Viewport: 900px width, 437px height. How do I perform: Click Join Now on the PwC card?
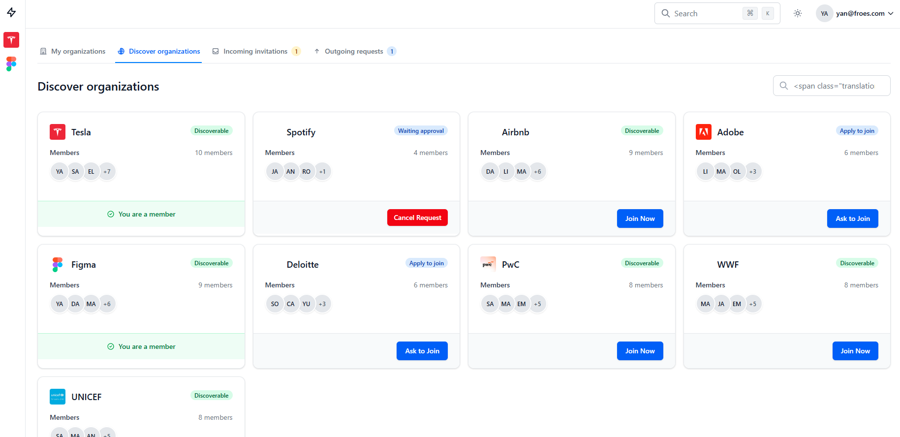point(640,351)
